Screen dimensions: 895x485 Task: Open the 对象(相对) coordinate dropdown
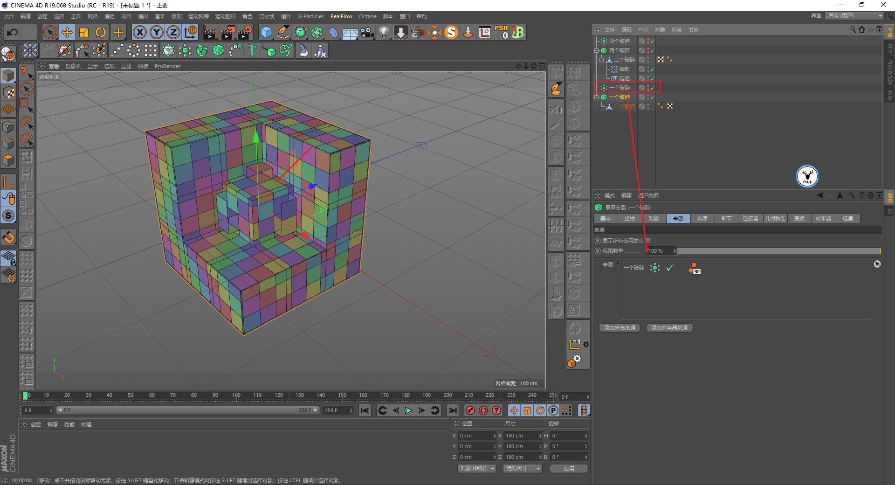tap(476, 468)
